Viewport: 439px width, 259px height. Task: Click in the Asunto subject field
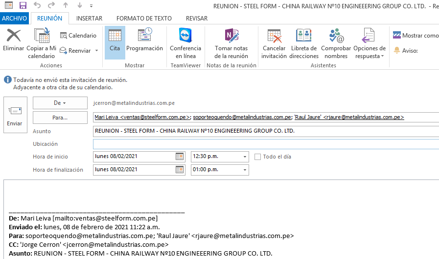tap(266, 131)
